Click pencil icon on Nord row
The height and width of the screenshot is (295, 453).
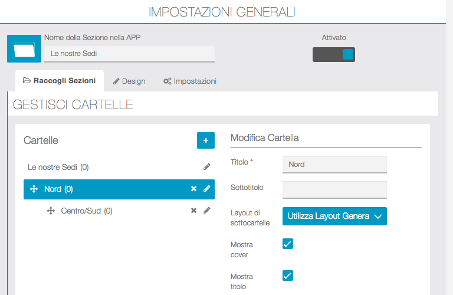[207, 189]
